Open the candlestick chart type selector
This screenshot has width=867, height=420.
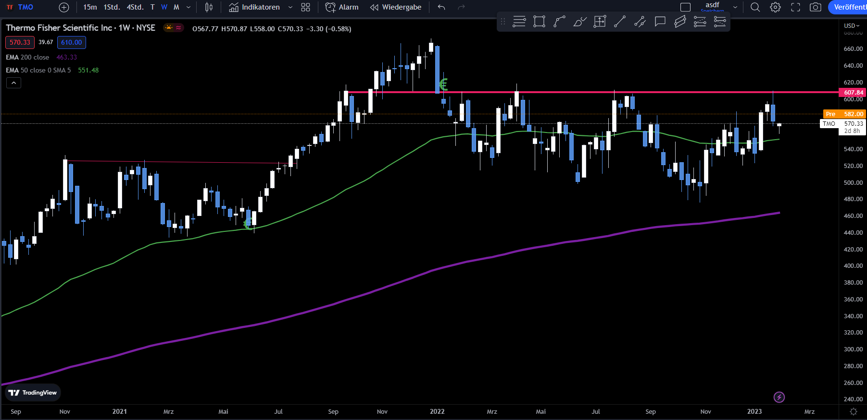[x=209, y=7]
